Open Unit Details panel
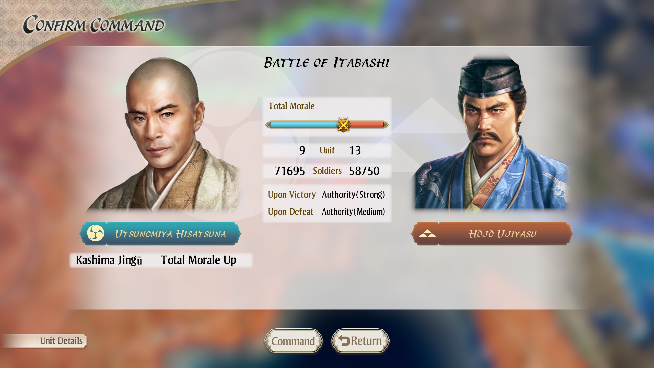This screenshot has width=654, height=368. (x=61, y=341)
